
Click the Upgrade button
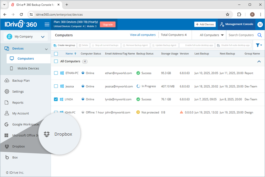(107, 24)
